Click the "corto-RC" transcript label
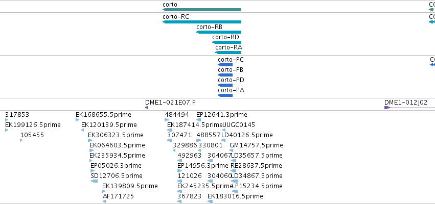 tap(176, 17)
